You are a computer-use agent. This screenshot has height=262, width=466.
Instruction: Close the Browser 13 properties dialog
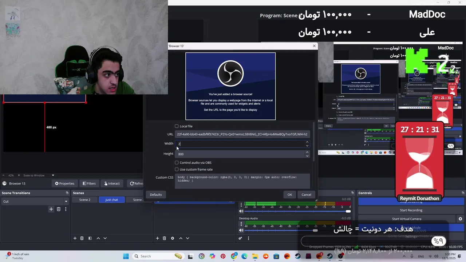[314, 46]
